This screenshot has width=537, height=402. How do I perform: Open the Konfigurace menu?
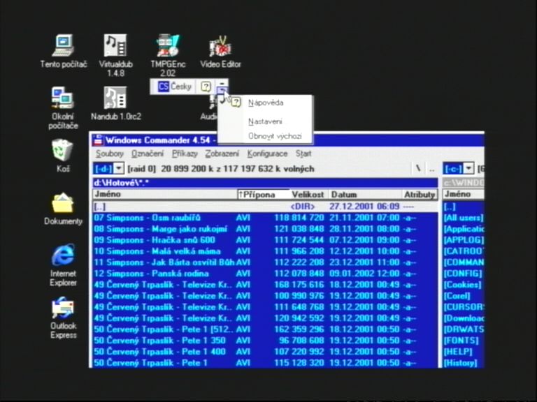(268, 154)
